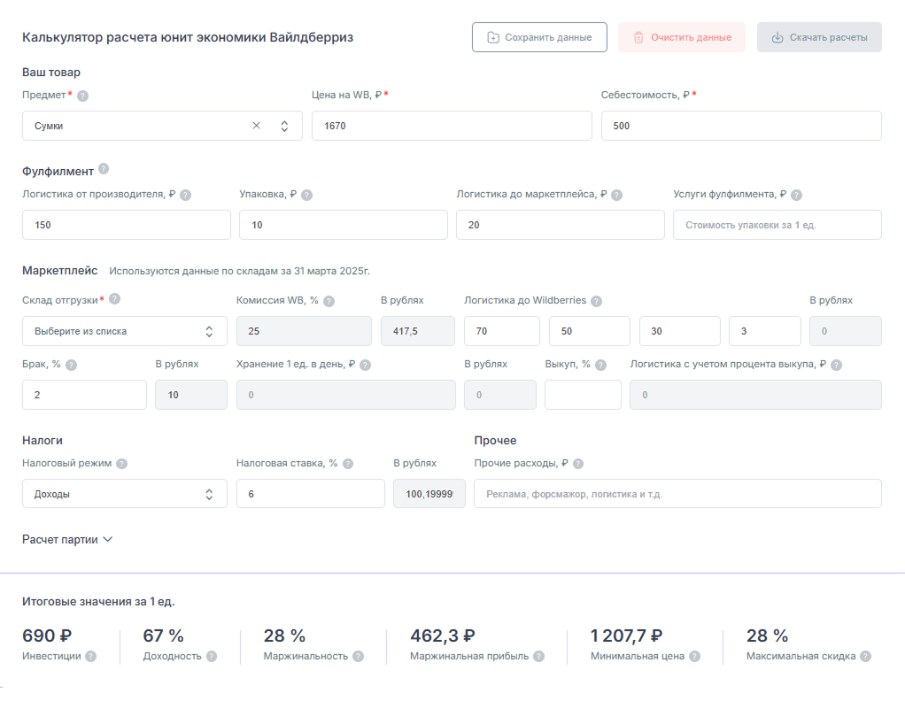Click the 462,3 ₽ margin profit value
Image resolution: width=905 pixels, height=701 pixels.
tap(443, 636)
